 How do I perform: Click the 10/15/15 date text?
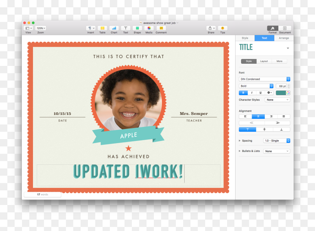pyautogui.click(x=62, y=113)
